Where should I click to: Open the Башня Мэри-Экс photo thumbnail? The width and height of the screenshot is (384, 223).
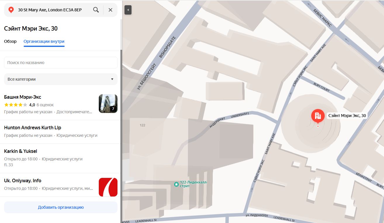tap(108, 104)
